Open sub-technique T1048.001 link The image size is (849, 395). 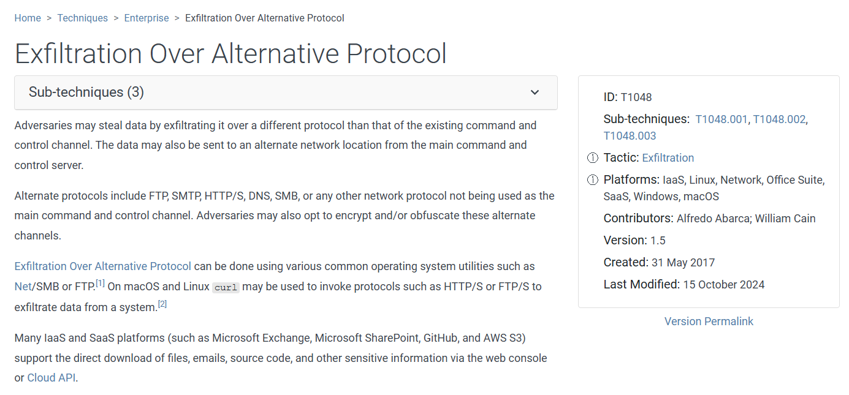[x=721, y=119]
